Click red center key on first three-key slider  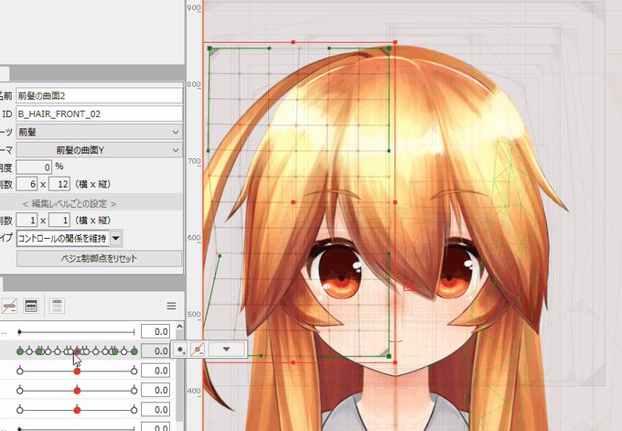(77, 372)
